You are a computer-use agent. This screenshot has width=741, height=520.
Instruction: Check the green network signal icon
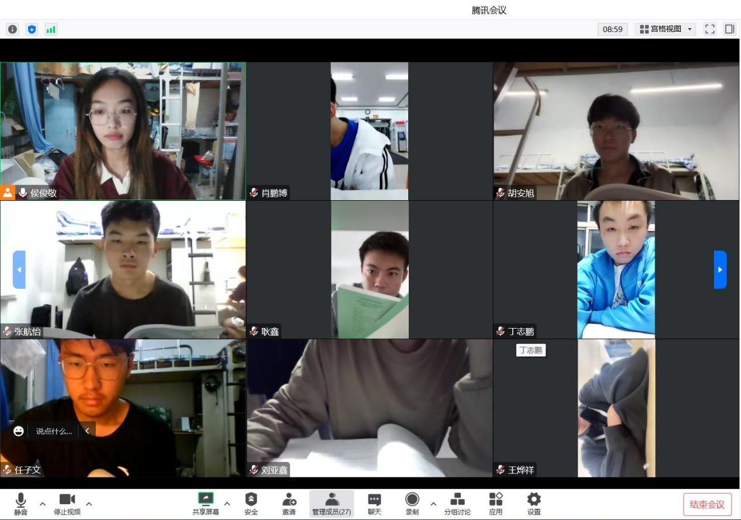(51, 29)
